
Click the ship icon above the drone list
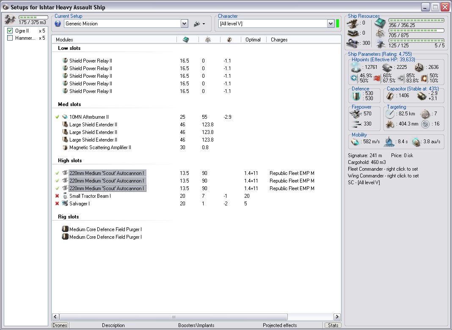tap(11, 19)
